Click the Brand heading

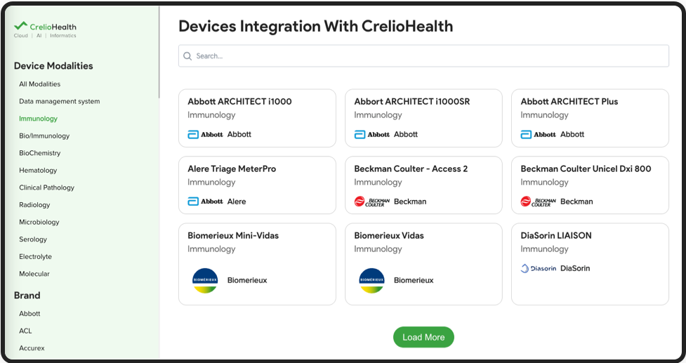pos(27,296)
